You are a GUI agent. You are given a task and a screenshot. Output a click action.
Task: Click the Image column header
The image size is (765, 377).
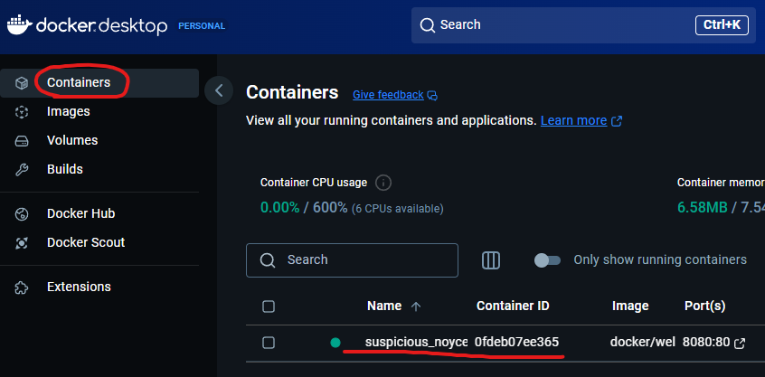(630, 306)
